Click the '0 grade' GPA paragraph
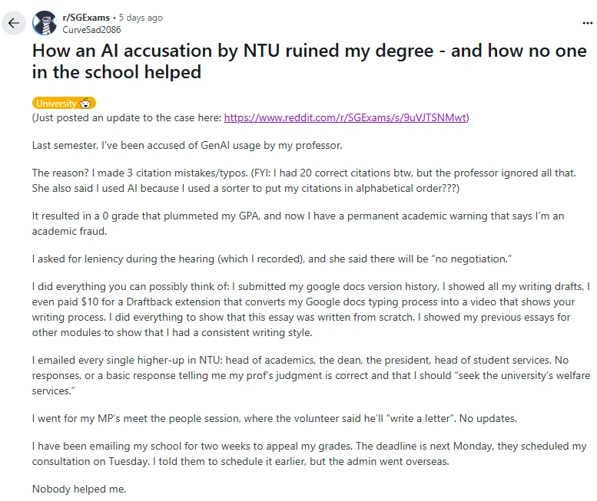The height and width of the screenshot is (501, 597). pyautogui.click(x=298, y=223)
